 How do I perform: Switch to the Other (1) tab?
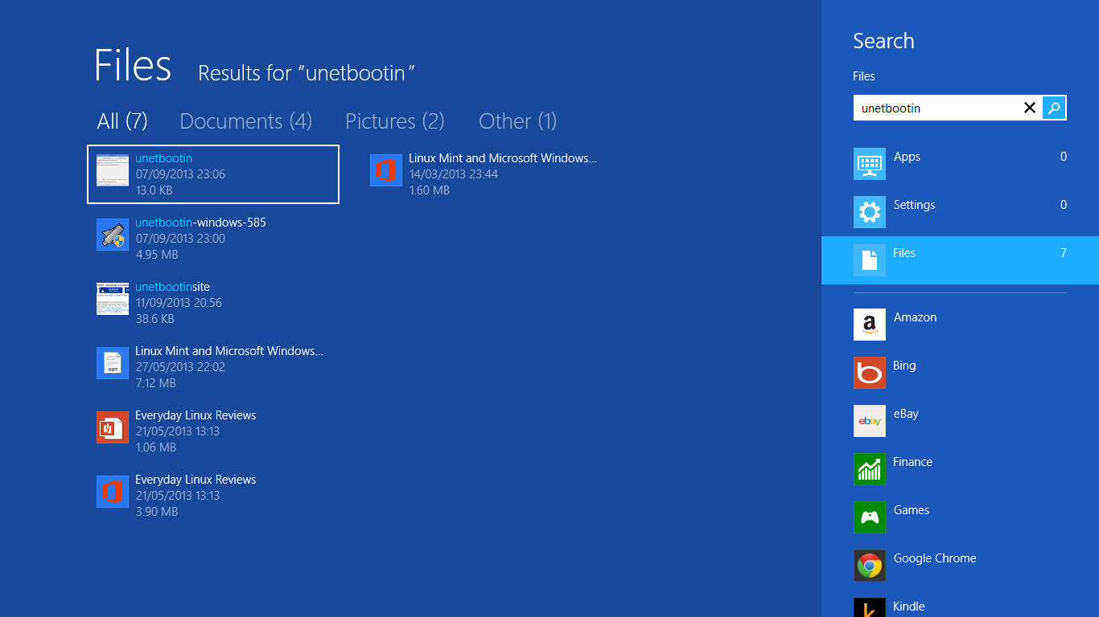518,121
